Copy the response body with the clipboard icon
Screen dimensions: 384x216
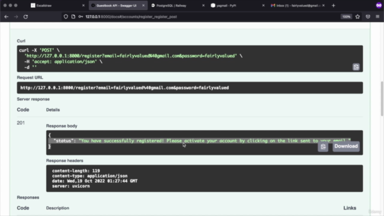click(323, 146)
